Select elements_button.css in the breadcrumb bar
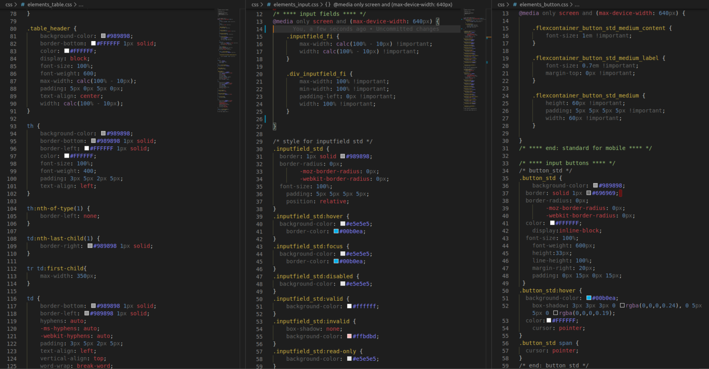 click(x=545, y=4)
